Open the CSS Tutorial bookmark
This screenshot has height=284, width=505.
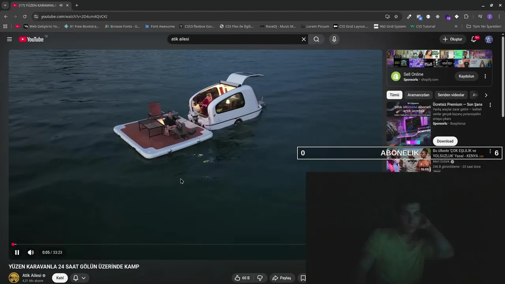(423, 26)
